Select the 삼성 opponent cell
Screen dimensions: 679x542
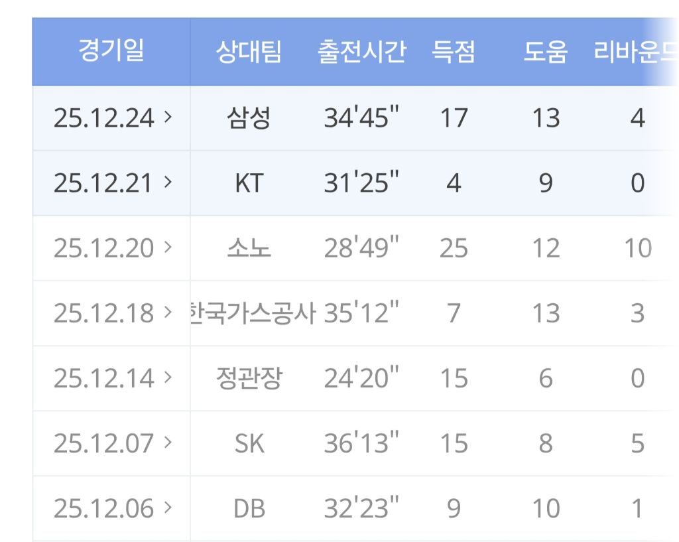[x=249, y=118]
